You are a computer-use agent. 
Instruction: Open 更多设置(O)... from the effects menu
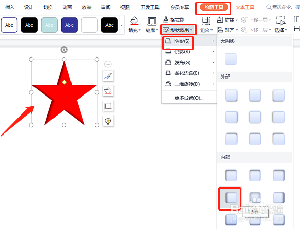tap(189, 98)
